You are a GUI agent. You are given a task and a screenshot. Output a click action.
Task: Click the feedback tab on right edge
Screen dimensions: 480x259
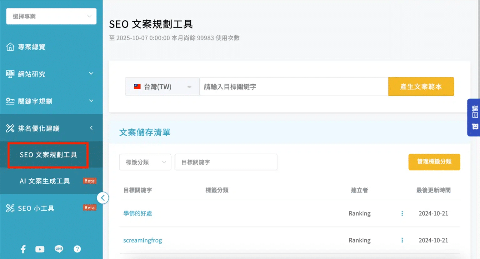pos(474,117)
